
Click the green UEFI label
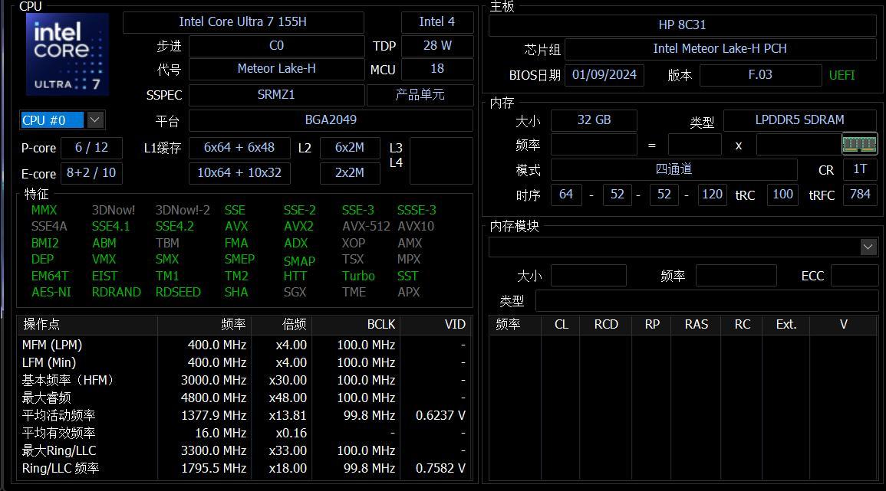[x=842, y=75]
